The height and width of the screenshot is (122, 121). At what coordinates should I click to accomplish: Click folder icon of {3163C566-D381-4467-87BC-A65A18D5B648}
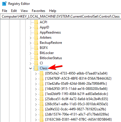click(x=42, y=119)
